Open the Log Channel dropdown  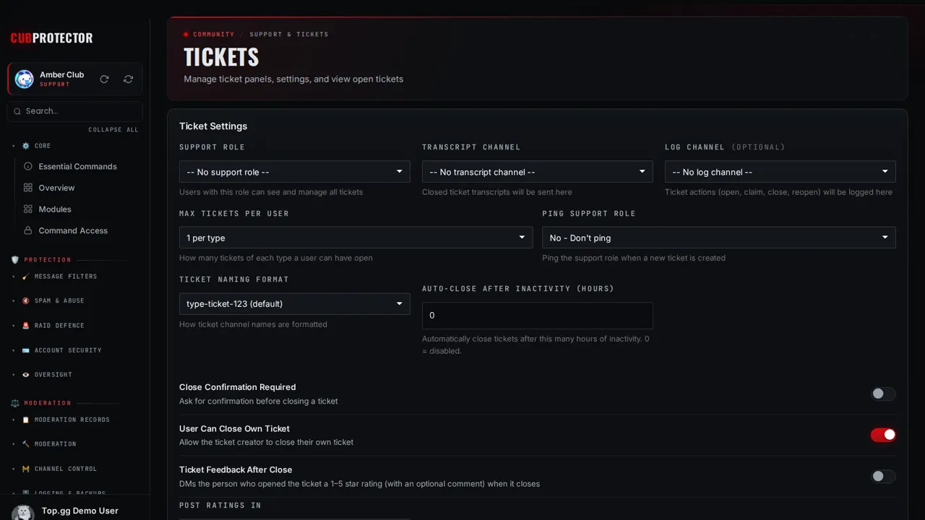pyautogui.click(x=780, y=172)
